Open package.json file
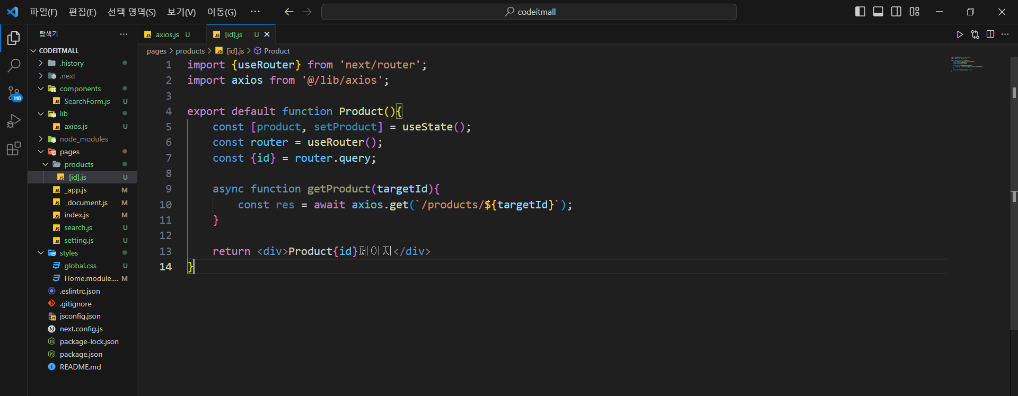The width and height of the screenshot is (1018, 396). pos(82,354)
